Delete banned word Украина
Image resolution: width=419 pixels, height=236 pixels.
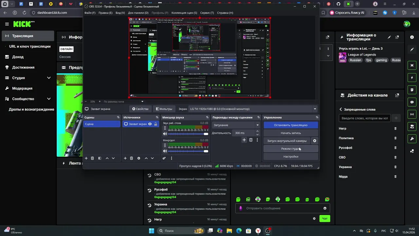(395, 167)
